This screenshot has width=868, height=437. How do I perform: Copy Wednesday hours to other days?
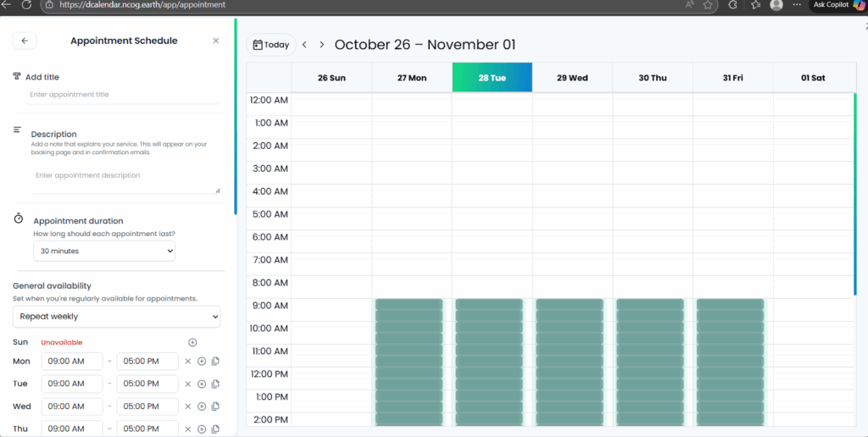[x=215, y=407]
